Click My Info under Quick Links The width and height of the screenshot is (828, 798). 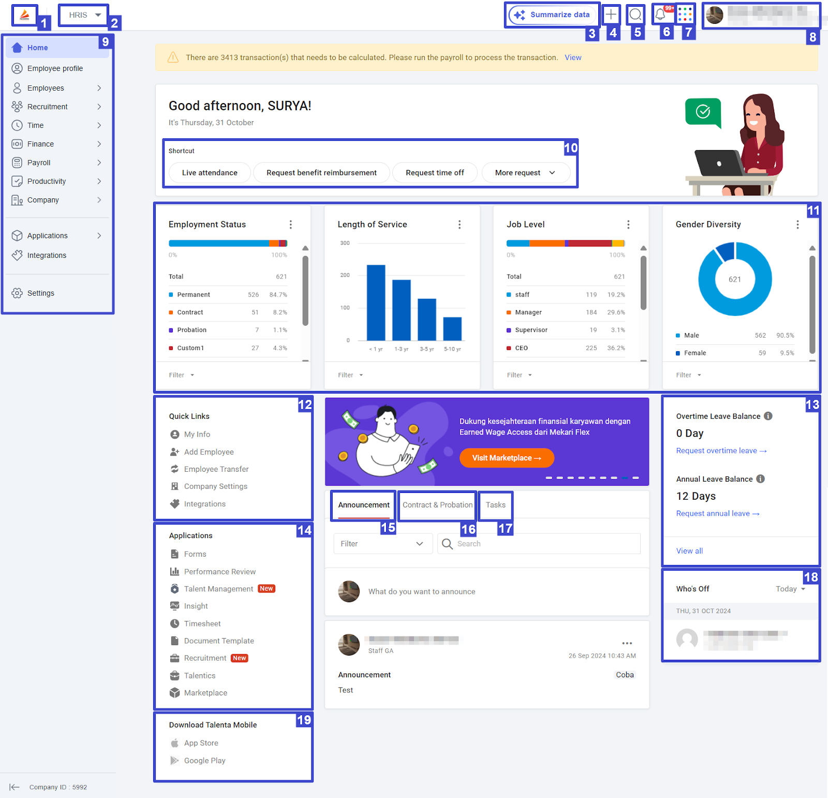(x=197, y=434)
